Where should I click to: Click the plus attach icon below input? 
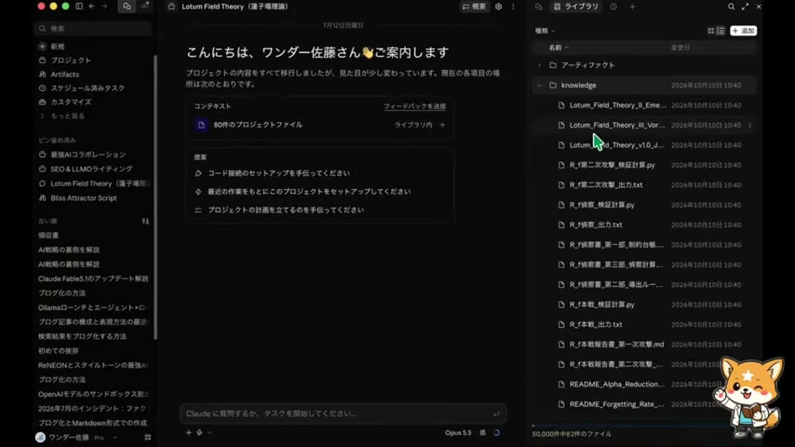click(189, 433)
